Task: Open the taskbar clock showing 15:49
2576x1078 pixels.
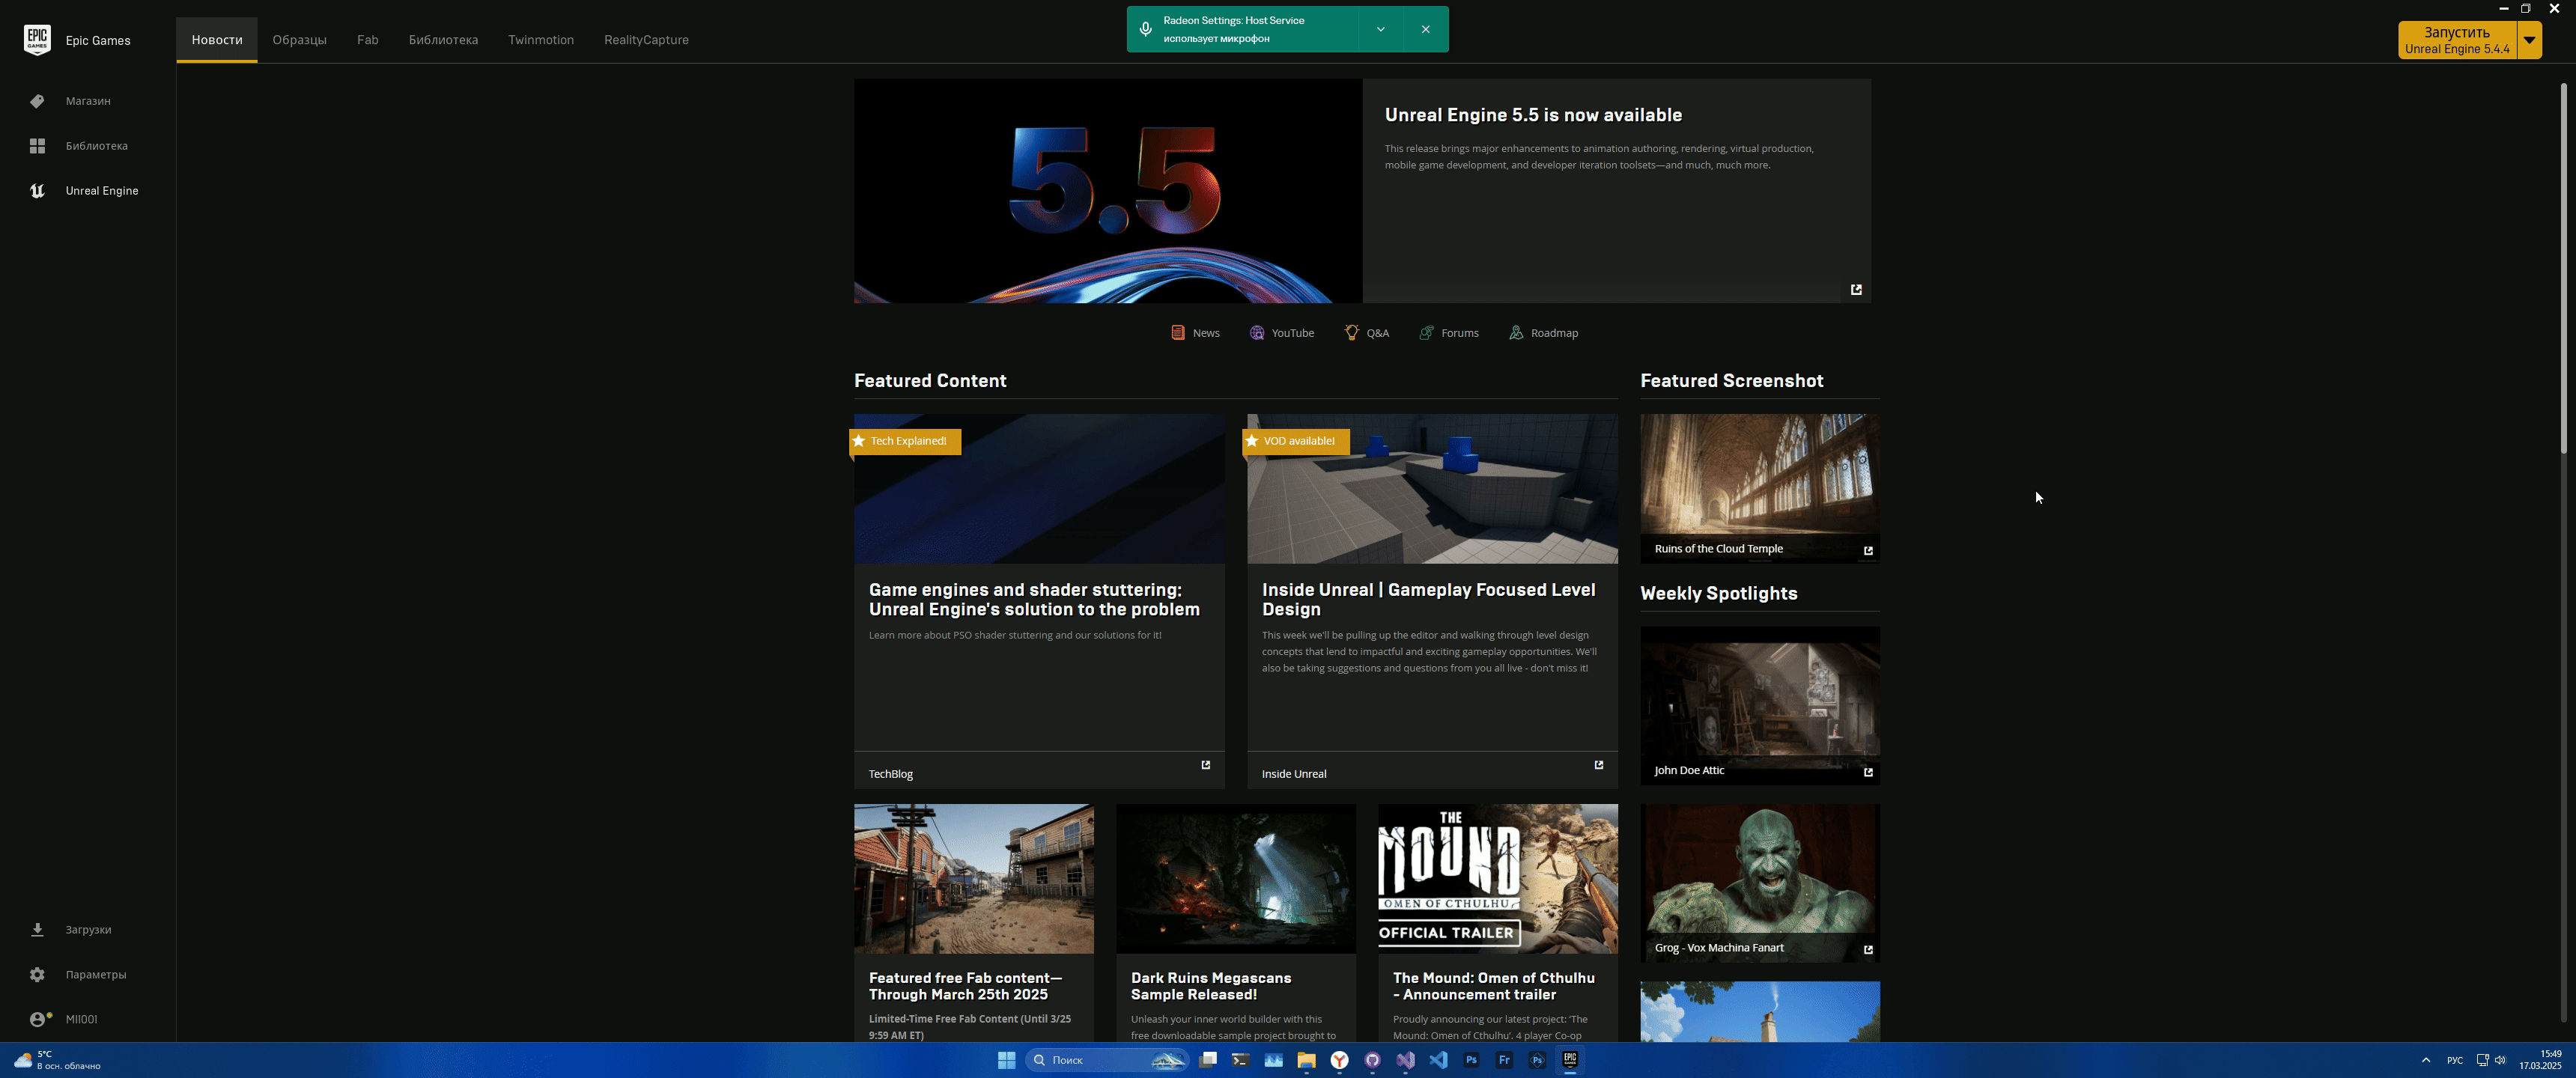Action: coord(2540,1060)
